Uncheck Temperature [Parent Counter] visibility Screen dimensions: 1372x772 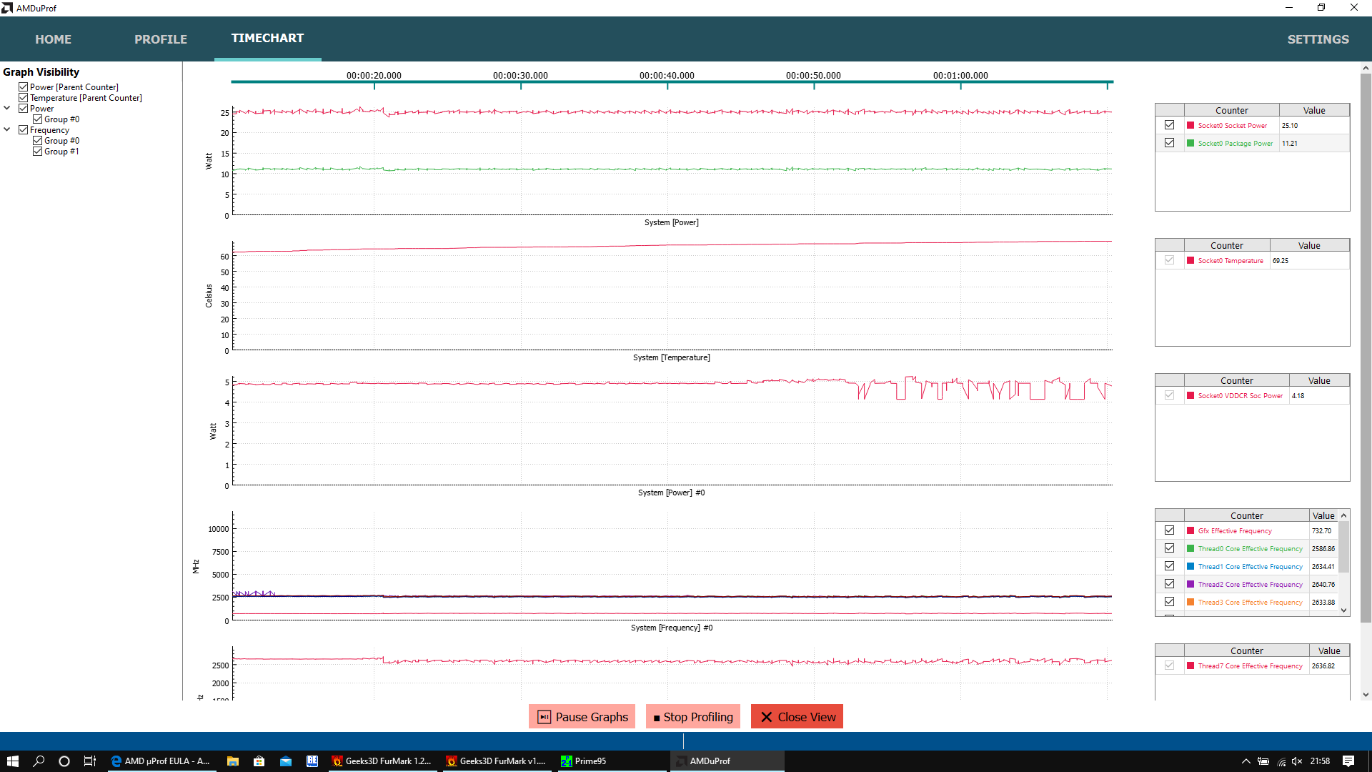click(x=24, y=98)
